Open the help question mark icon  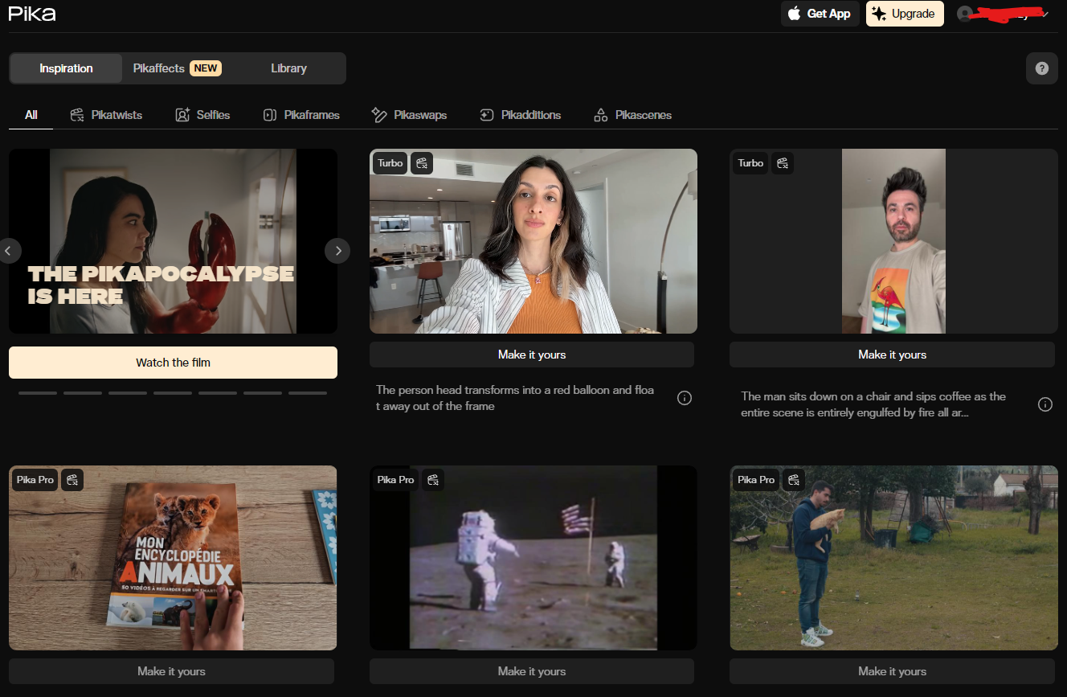point(1041,68)
